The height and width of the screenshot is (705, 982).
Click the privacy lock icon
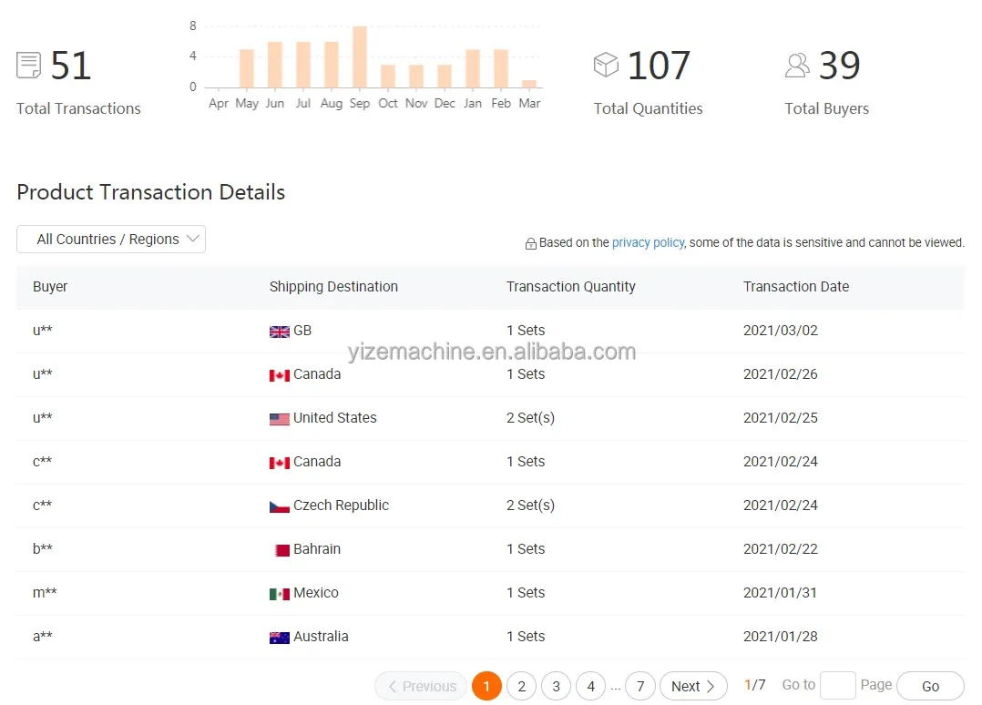[x=530, y=243]
